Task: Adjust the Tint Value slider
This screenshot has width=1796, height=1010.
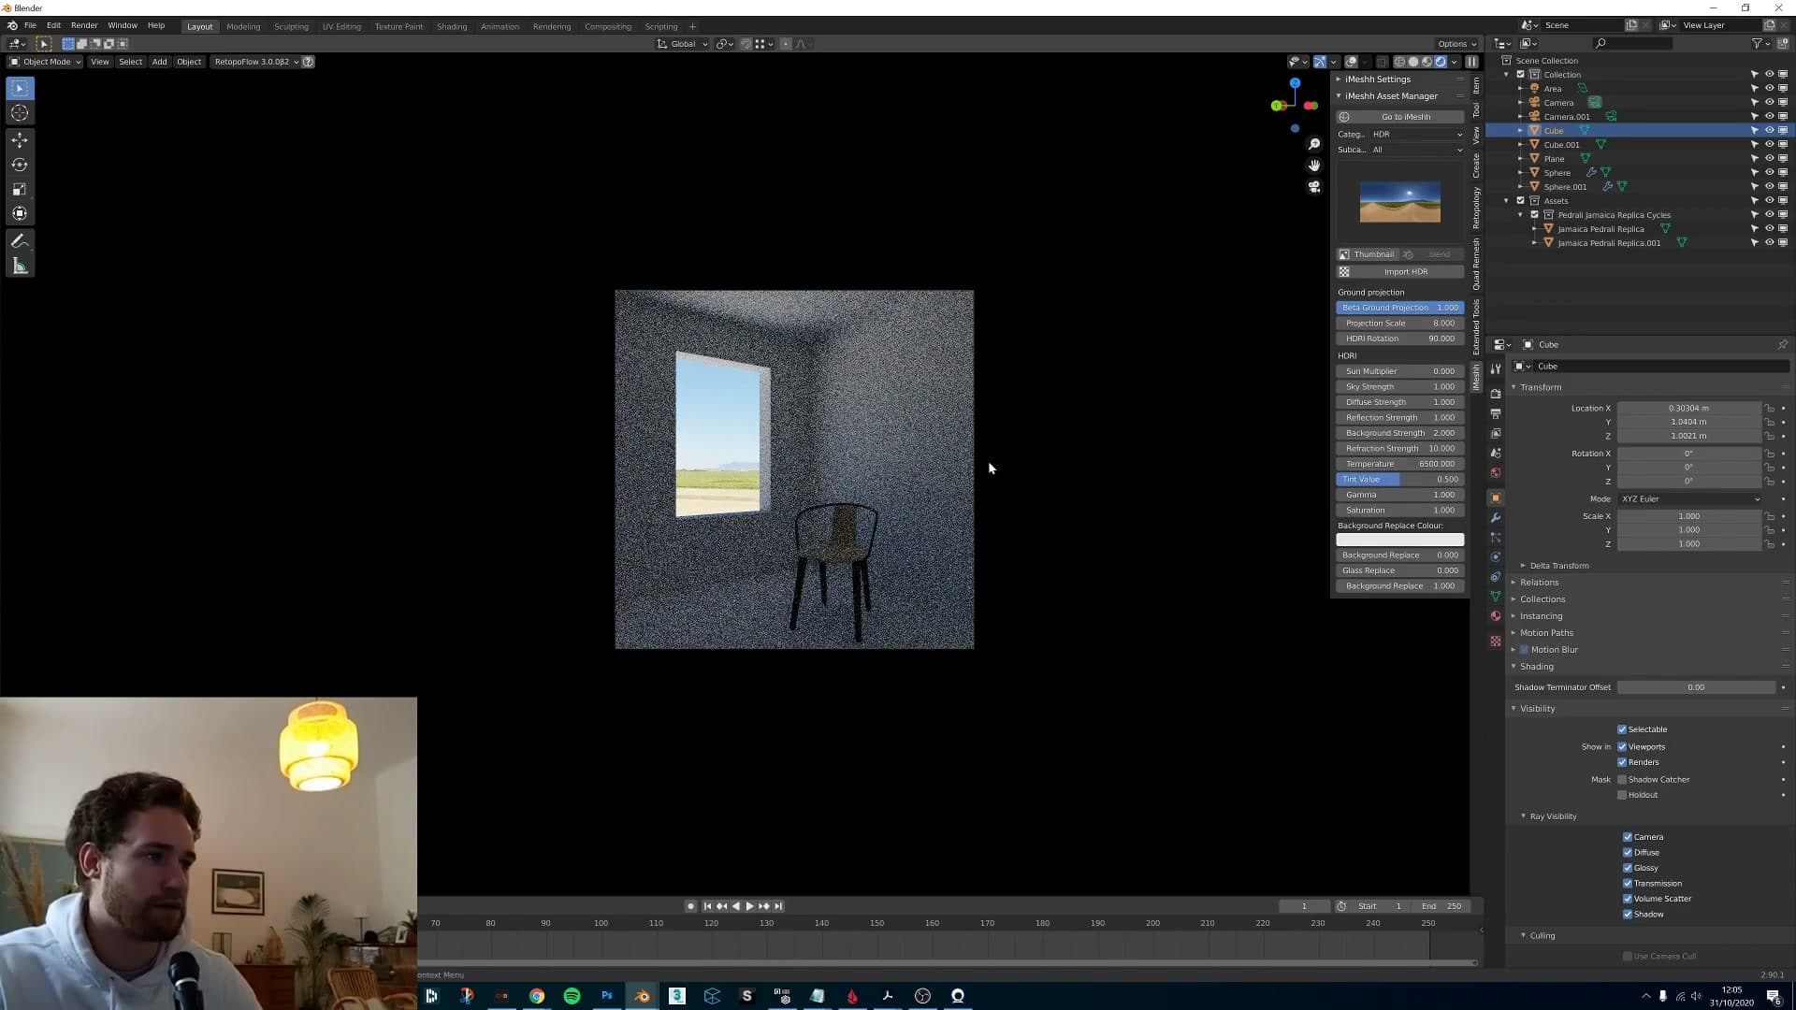Action: 1400,480
